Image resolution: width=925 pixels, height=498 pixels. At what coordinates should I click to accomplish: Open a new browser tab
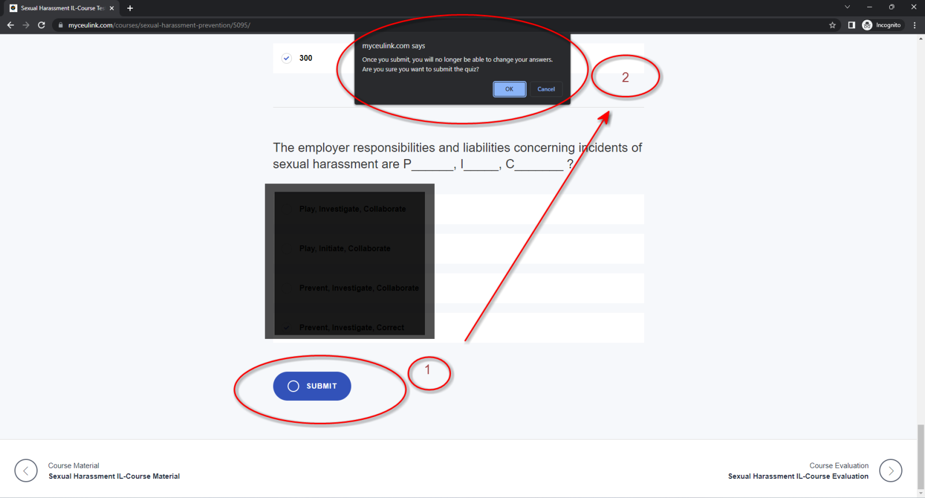pos(130,8)
